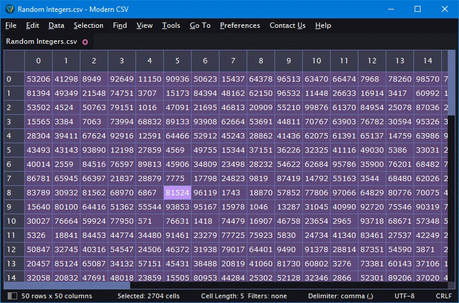Click cell containing 73994
Viewport: 459px width, 303px height.
pos(122,121)
